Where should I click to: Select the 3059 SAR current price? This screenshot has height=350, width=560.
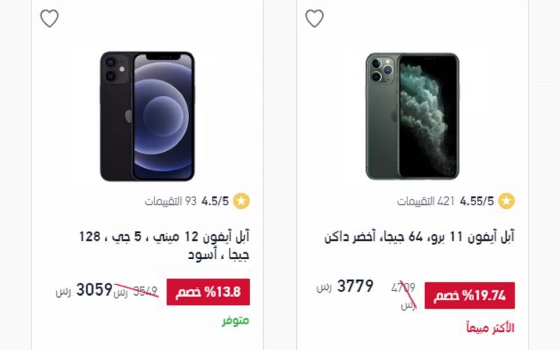pos(84,290)
